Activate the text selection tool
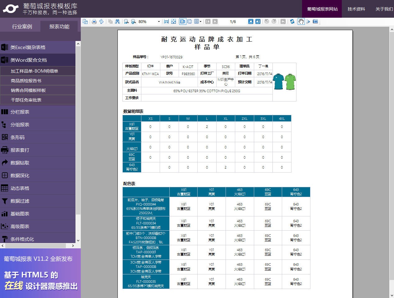This screenshot has height=298, width=394. (x=308, y=21)
